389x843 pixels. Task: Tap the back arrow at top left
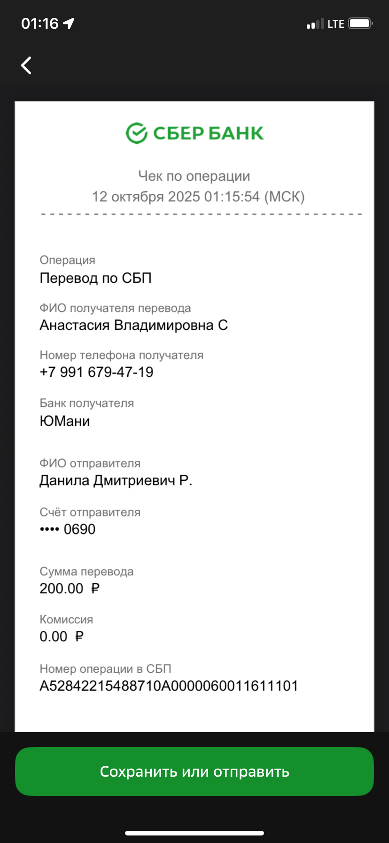pyautogui.click(x=27, y=65)
